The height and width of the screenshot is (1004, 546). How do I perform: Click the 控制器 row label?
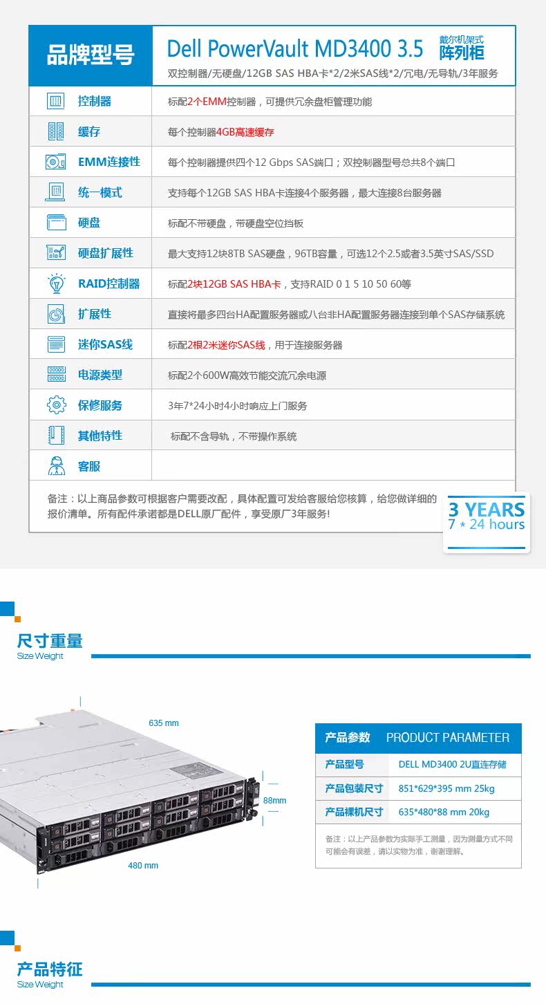95,101
